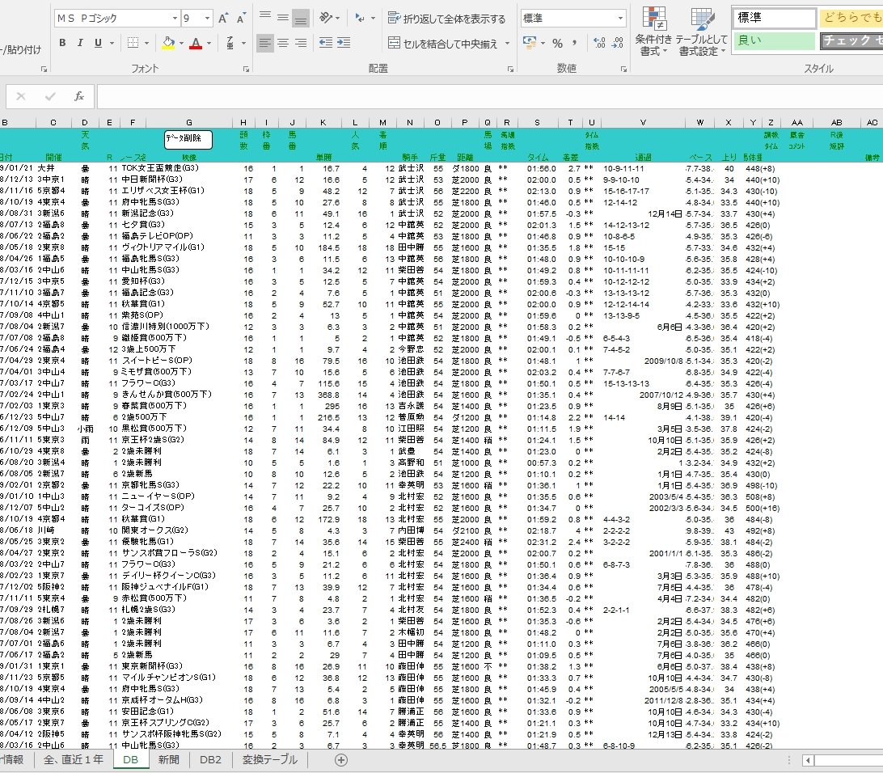
Task: Click the accounting currency format icon
Action: [x=529, y=43]
